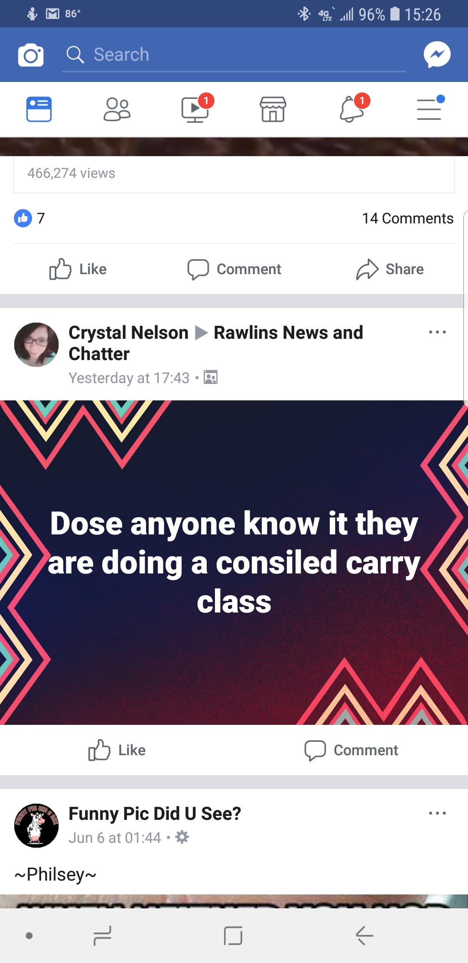
Task: Comment on the video post
Action: pos(234,269)
